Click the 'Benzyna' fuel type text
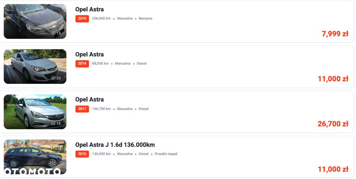Viewport: 356px width, 179px height. coord(146,19)
